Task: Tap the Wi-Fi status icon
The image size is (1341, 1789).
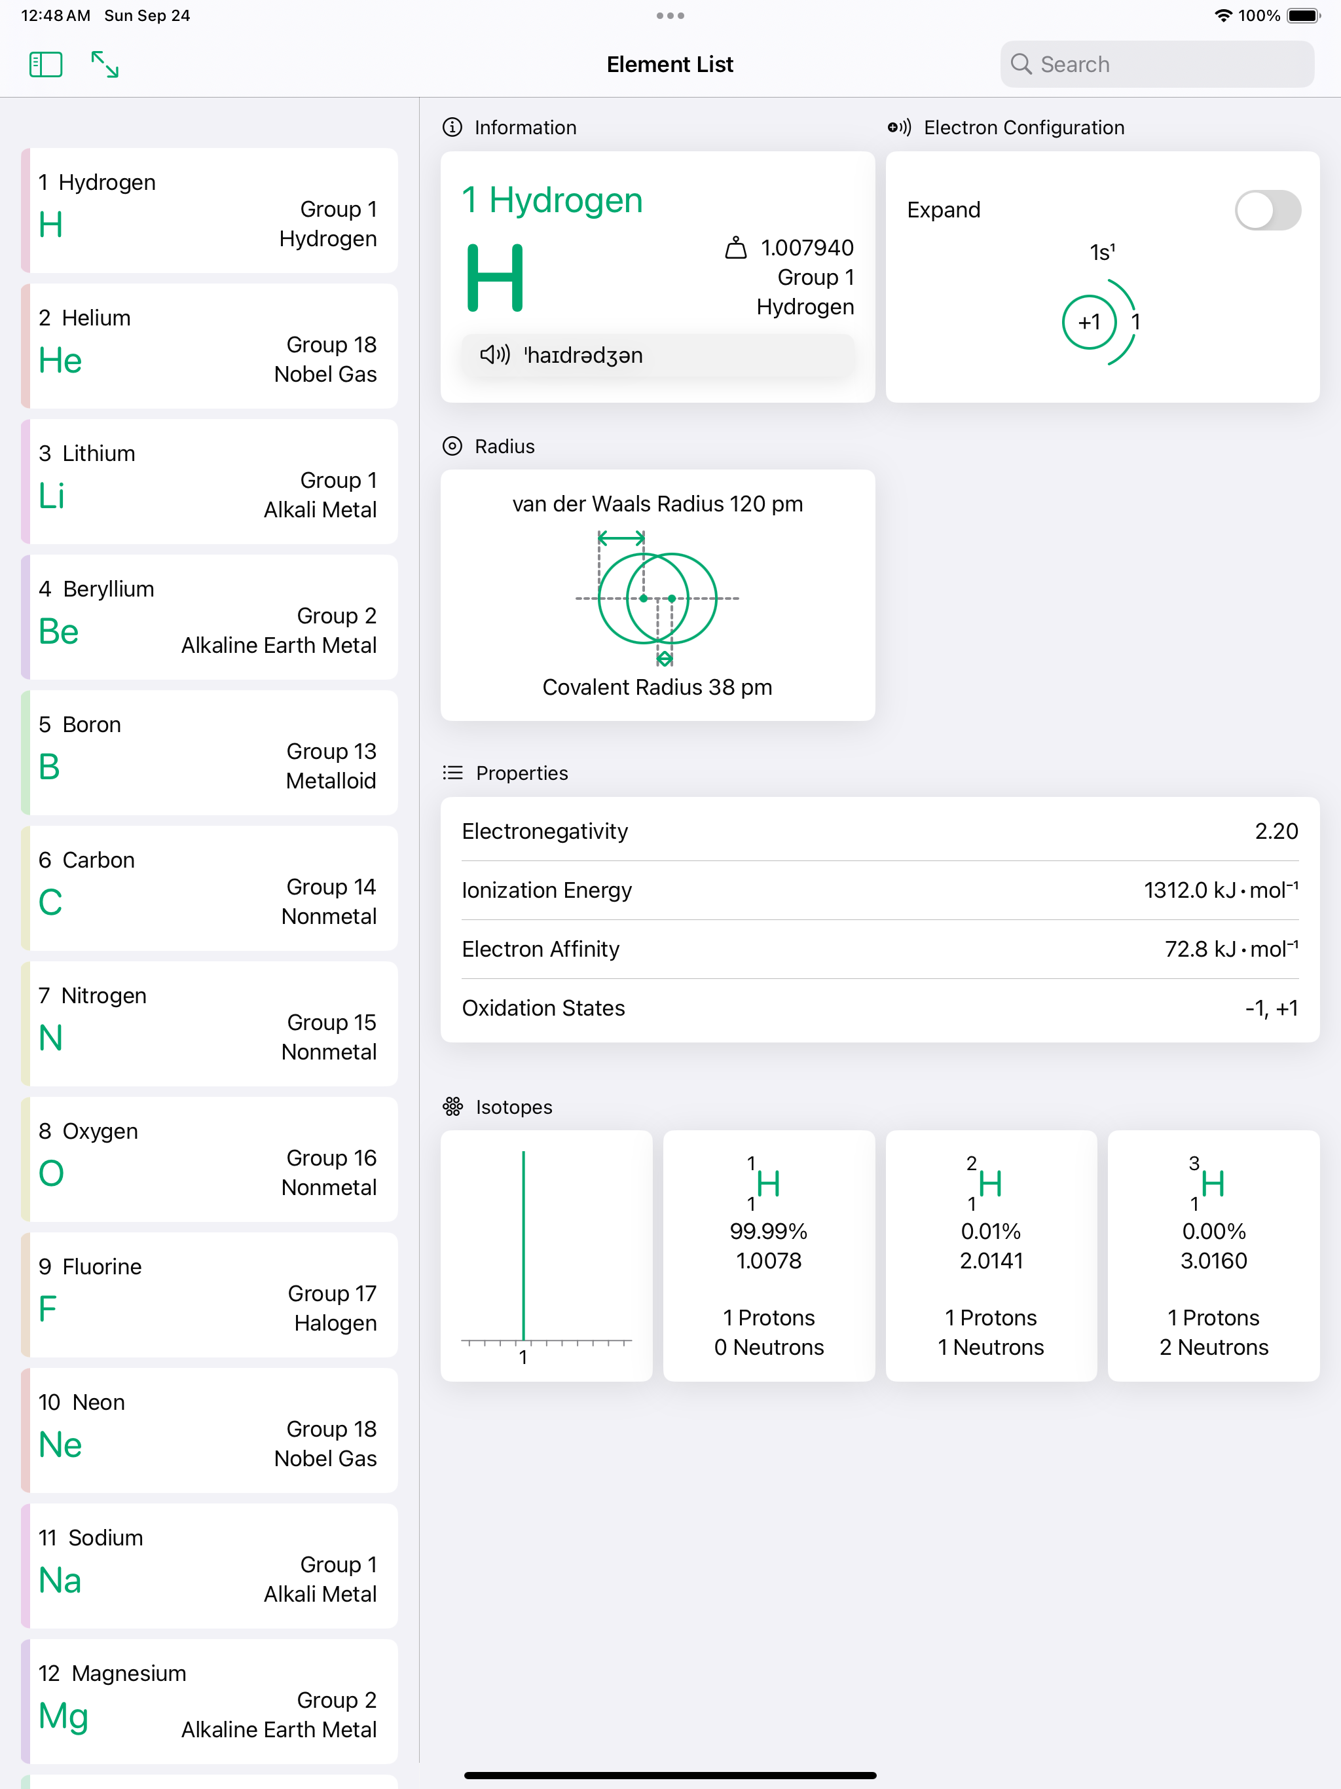Action: click(x=1224, y=15)
